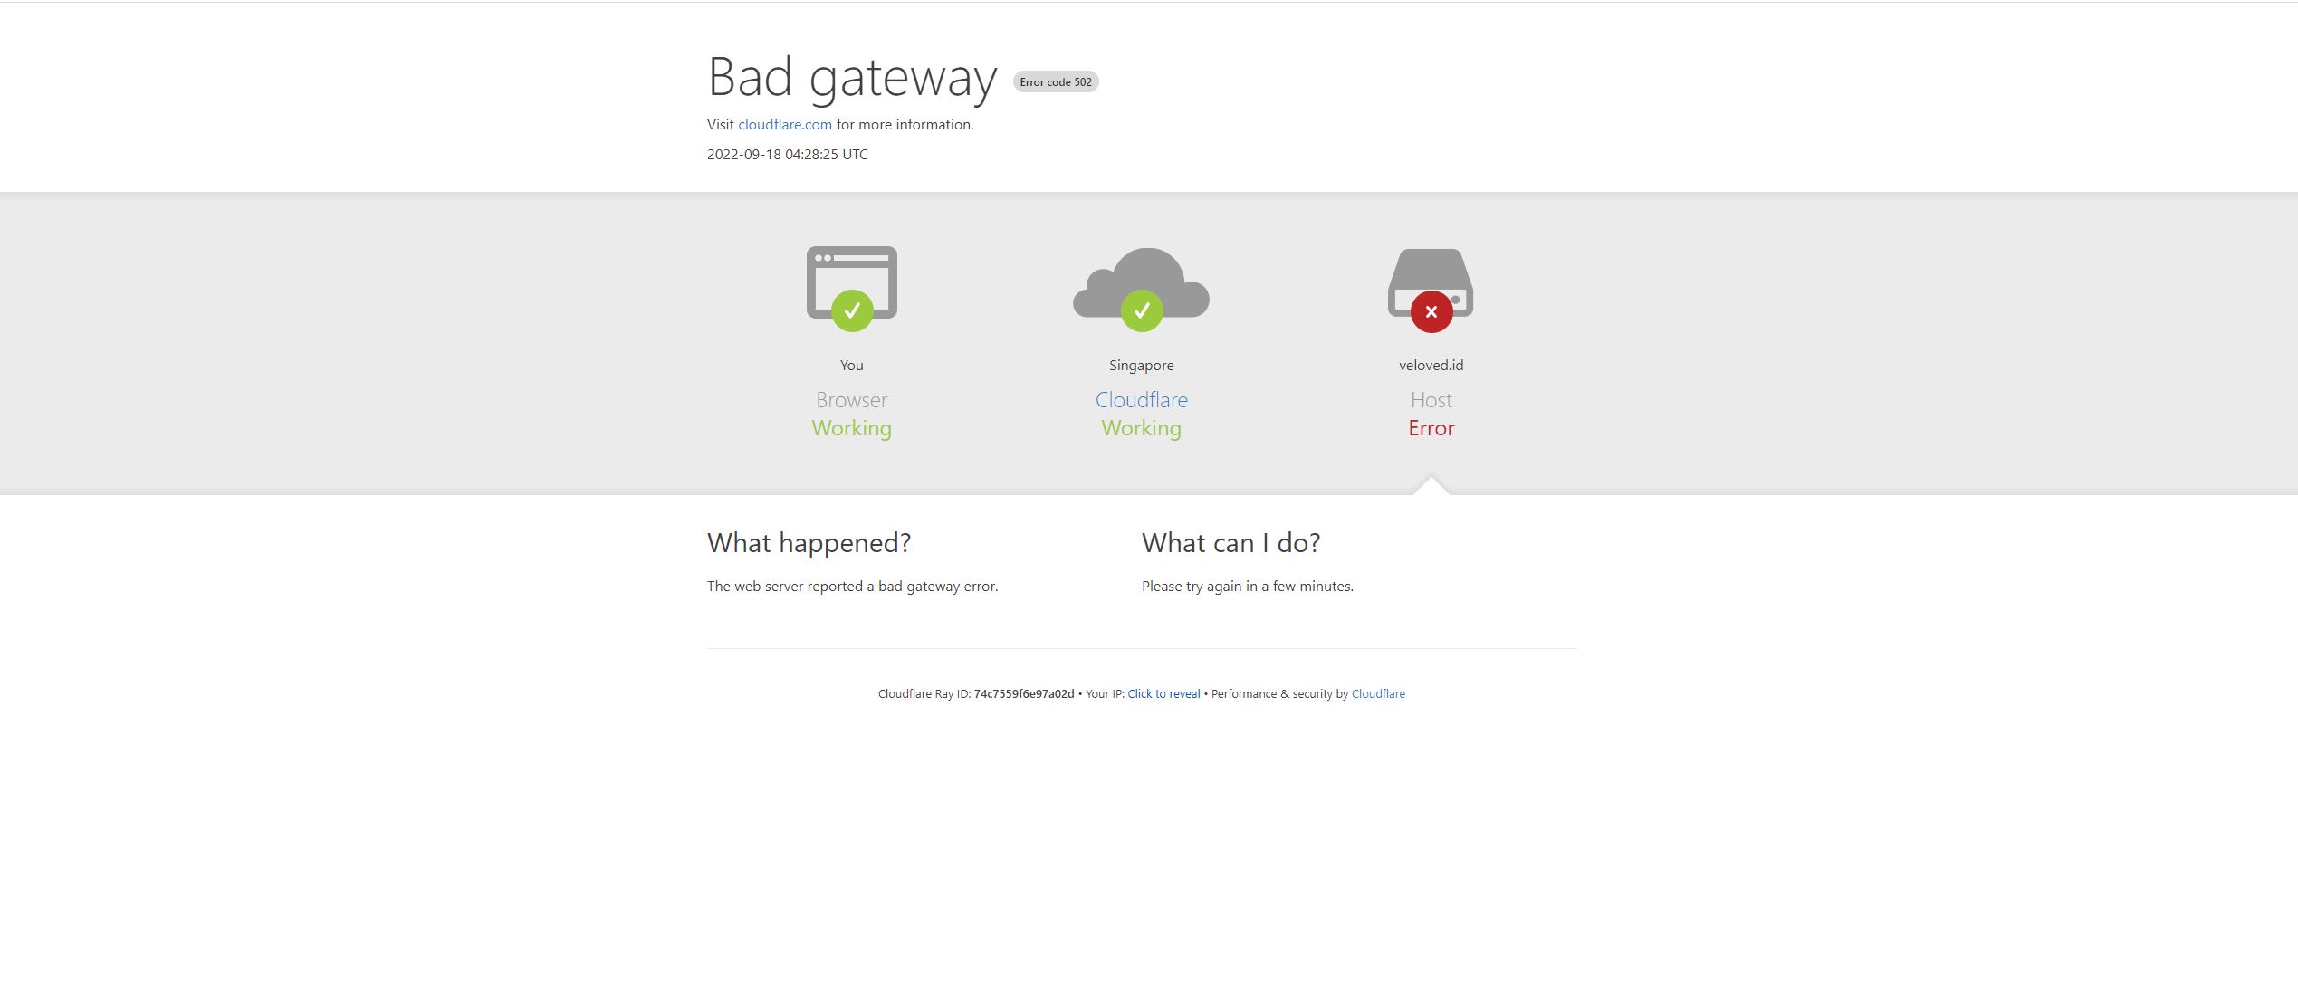
Task: Click the Bad gateway heading
Action: coord(852,78)
